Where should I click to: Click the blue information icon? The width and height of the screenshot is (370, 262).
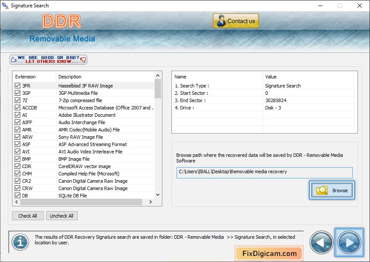coord(20,242)
